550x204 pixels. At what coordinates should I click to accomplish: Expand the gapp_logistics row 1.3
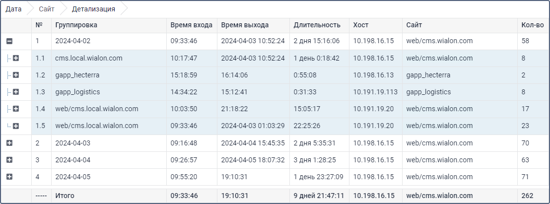tap(16, 92)
